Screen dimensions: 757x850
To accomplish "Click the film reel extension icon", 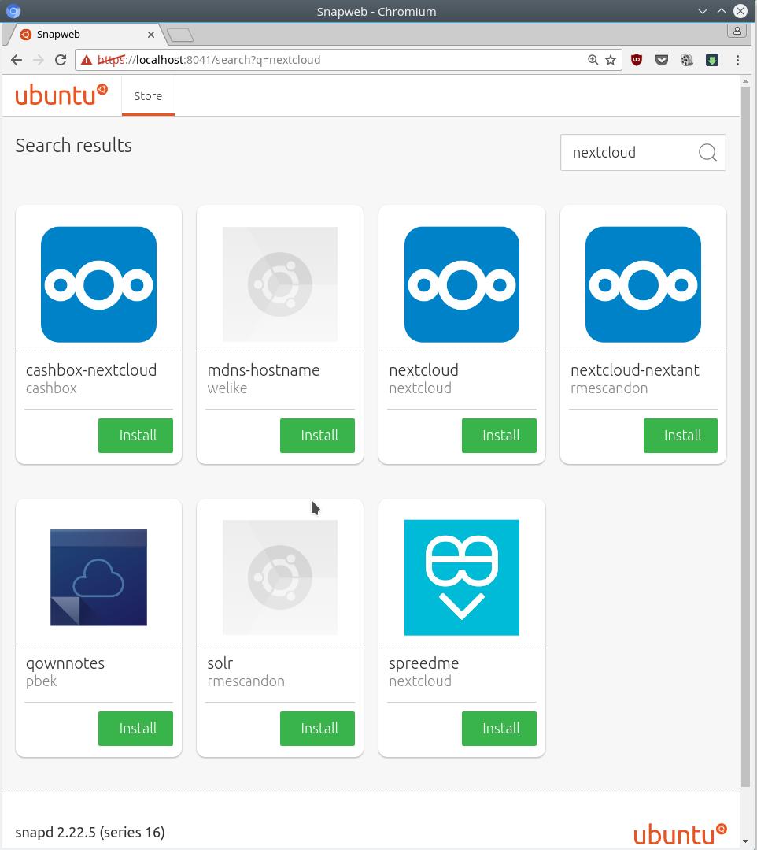I will (x=687, y=60).
